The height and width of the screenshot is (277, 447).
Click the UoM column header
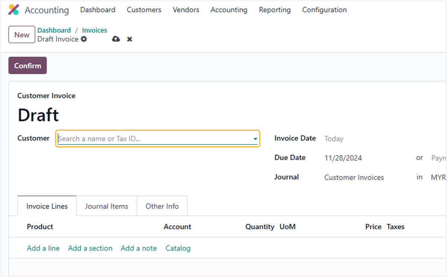pyautogui.click(x=288, y=227)
